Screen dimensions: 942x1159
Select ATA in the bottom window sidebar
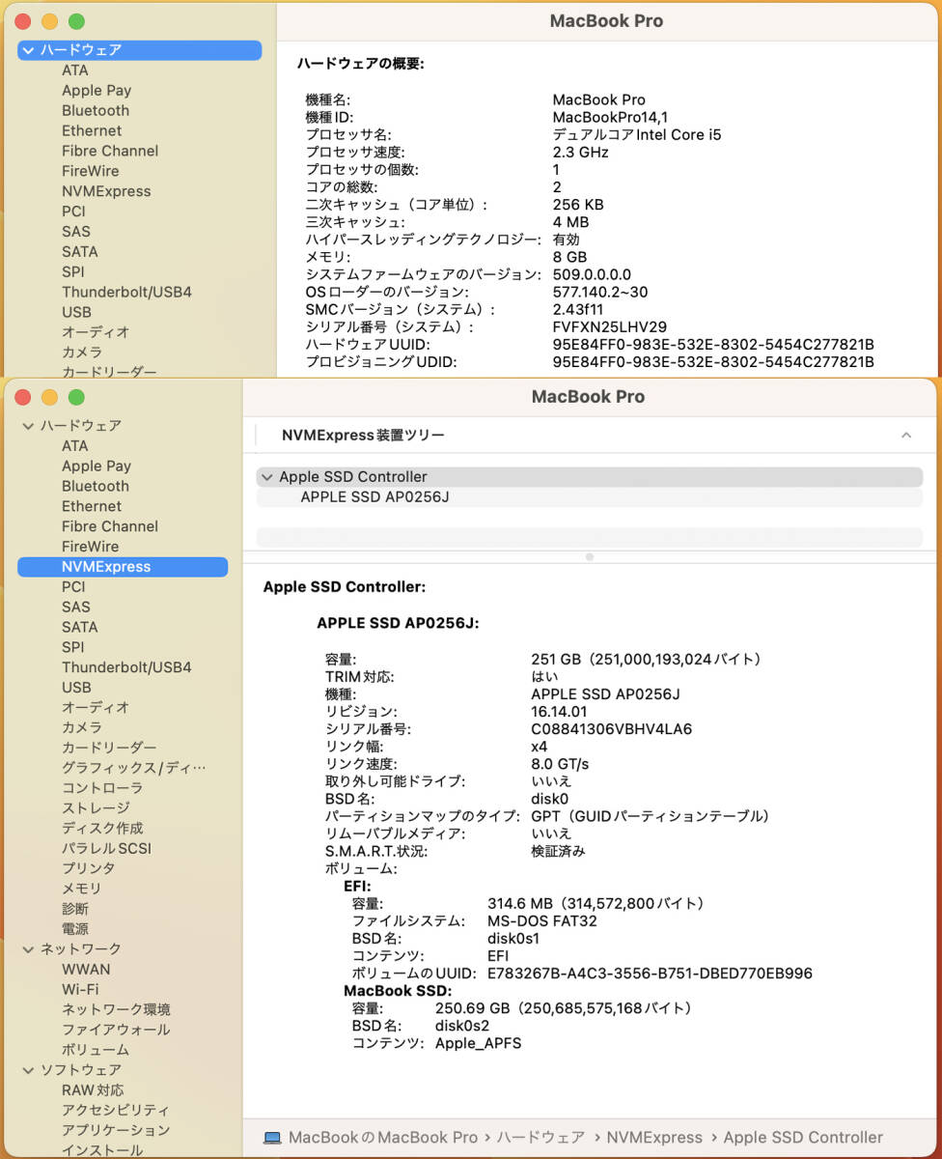74,445
